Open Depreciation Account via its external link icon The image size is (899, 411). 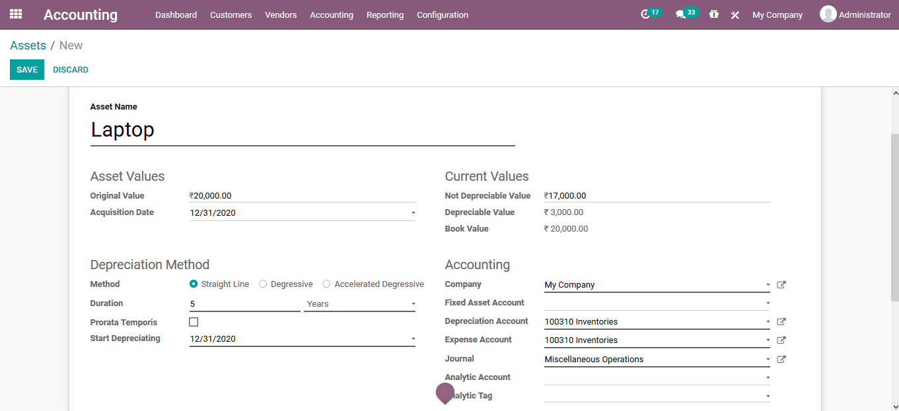781,321
